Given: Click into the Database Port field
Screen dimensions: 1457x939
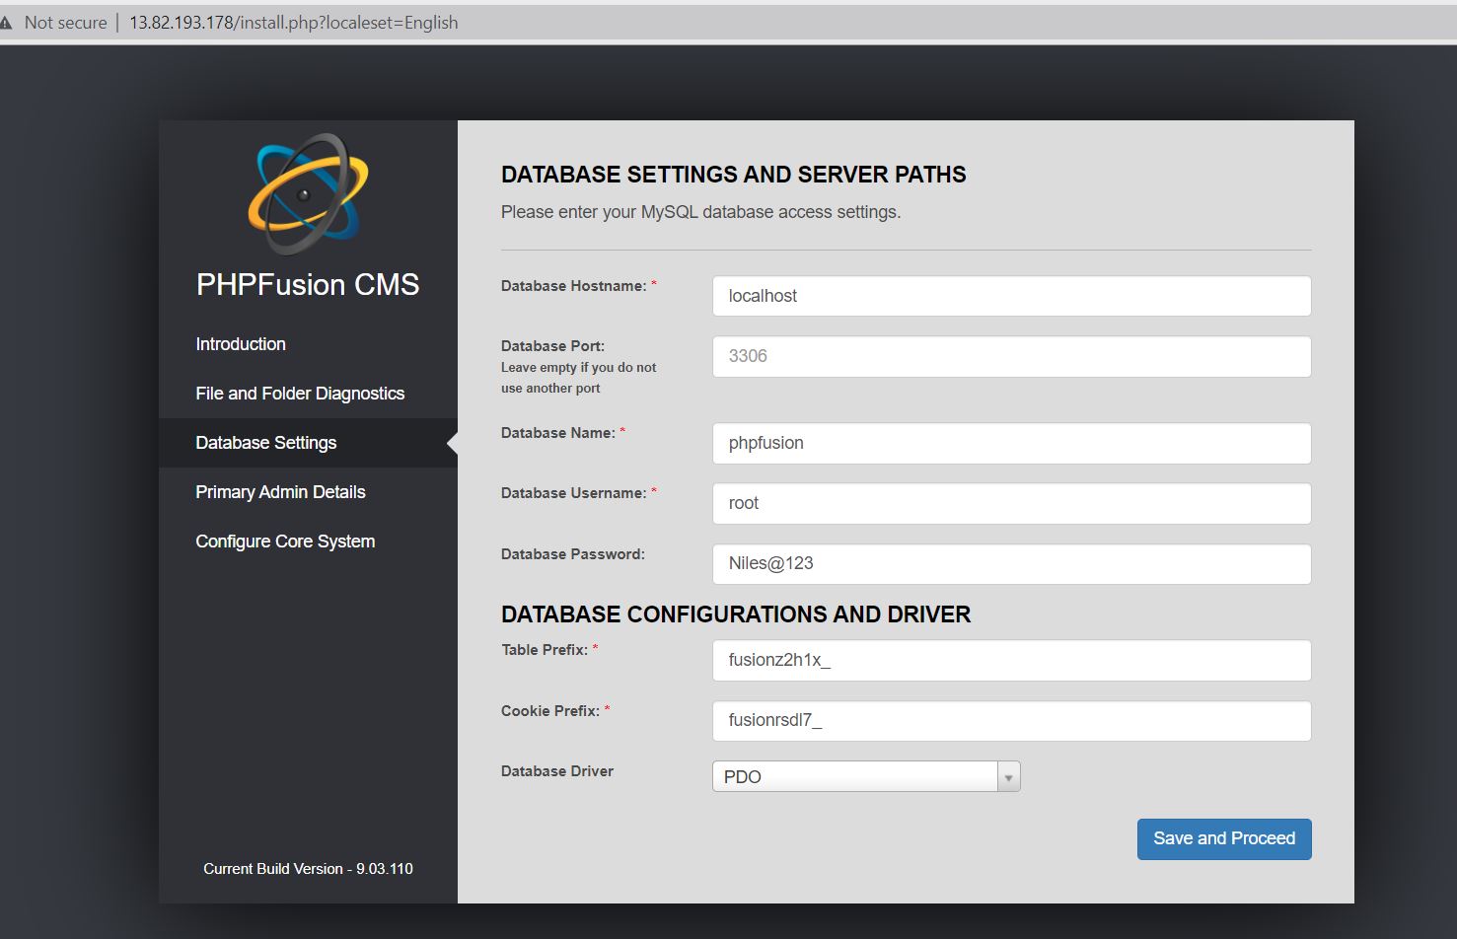Looking at the screenshot, I should pyautogui.click(x=1011, y=356).
